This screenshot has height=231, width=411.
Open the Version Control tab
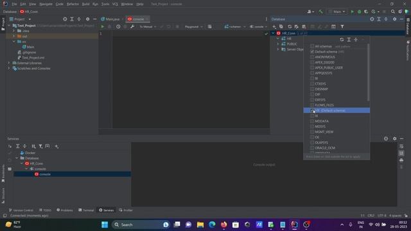[21, 210]
